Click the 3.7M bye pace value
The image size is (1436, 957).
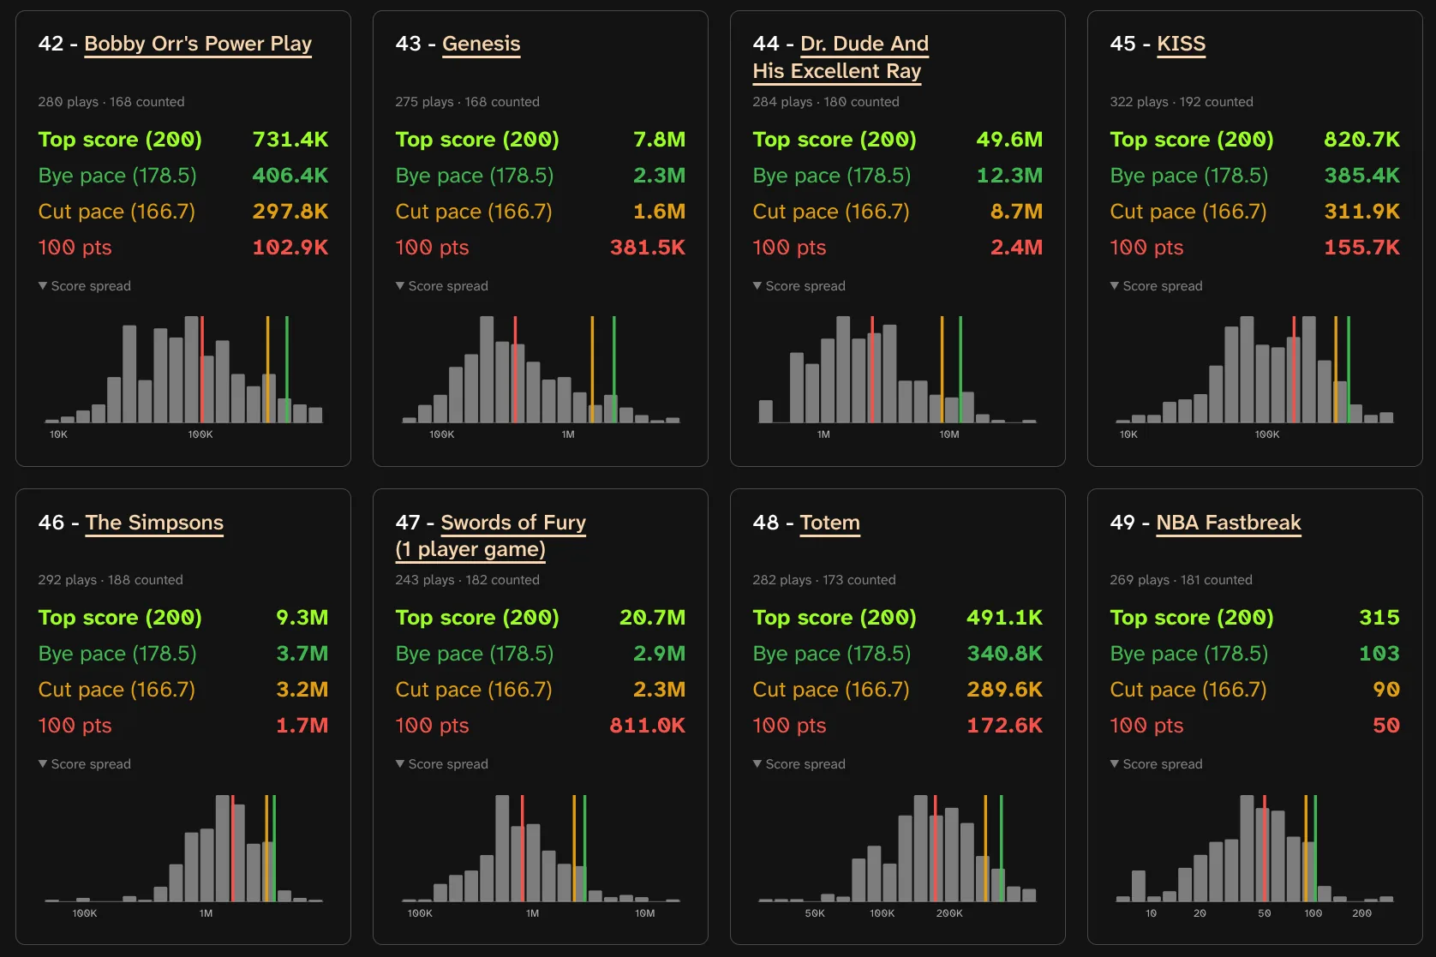302,654
